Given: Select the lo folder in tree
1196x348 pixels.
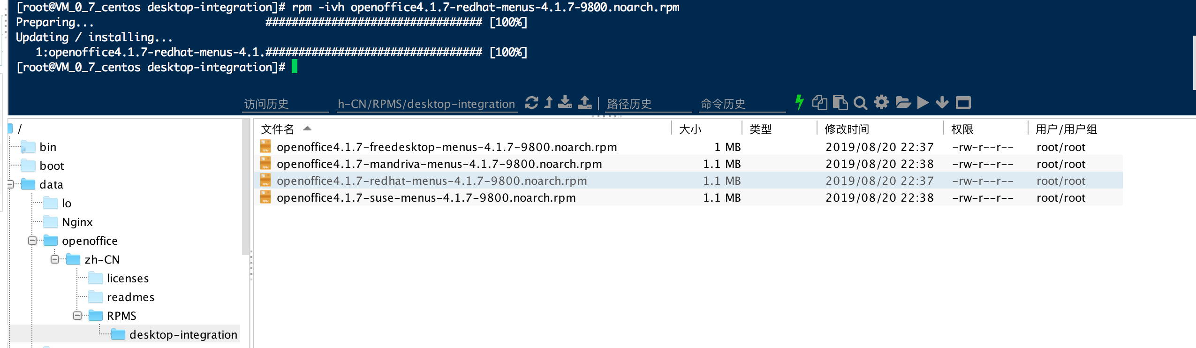Looking at the screenshot, I should point(67,203).
